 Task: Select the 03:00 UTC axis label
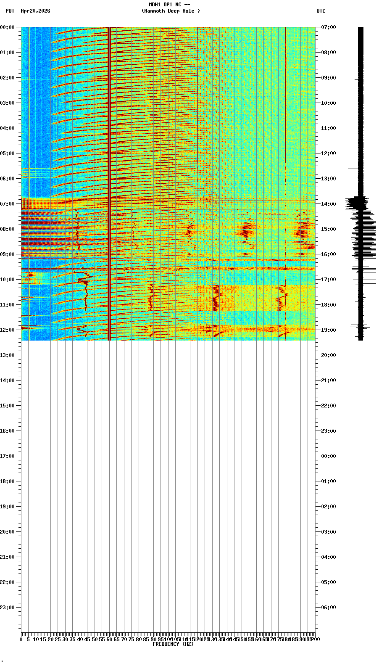[329, 532]
